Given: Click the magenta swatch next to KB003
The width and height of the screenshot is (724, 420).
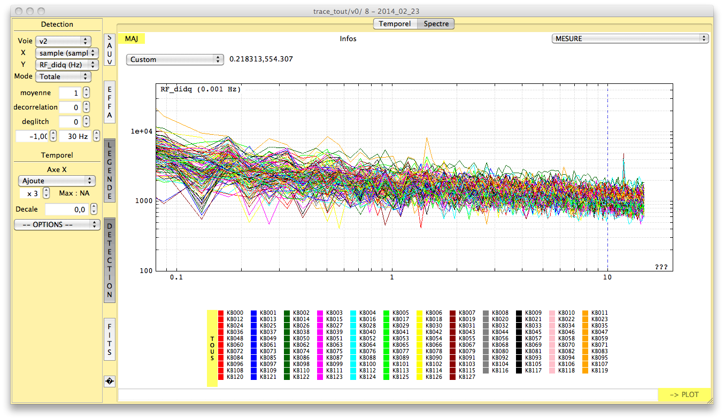Looking at the screenshot, I should pos(320,313).
